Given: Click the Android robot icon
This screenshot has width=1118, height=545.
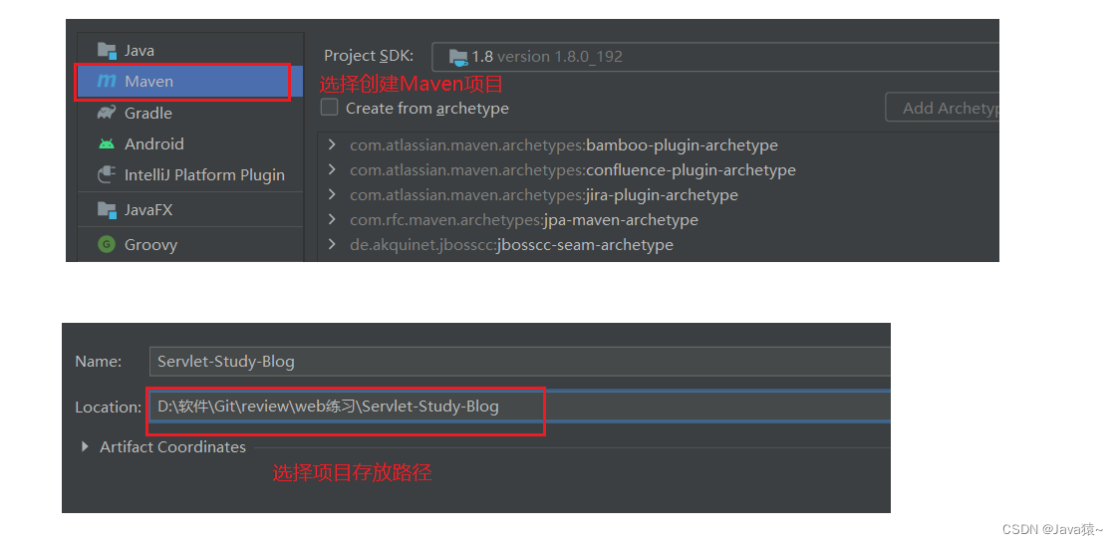Looking at the screenshot, I should (107, 144).
